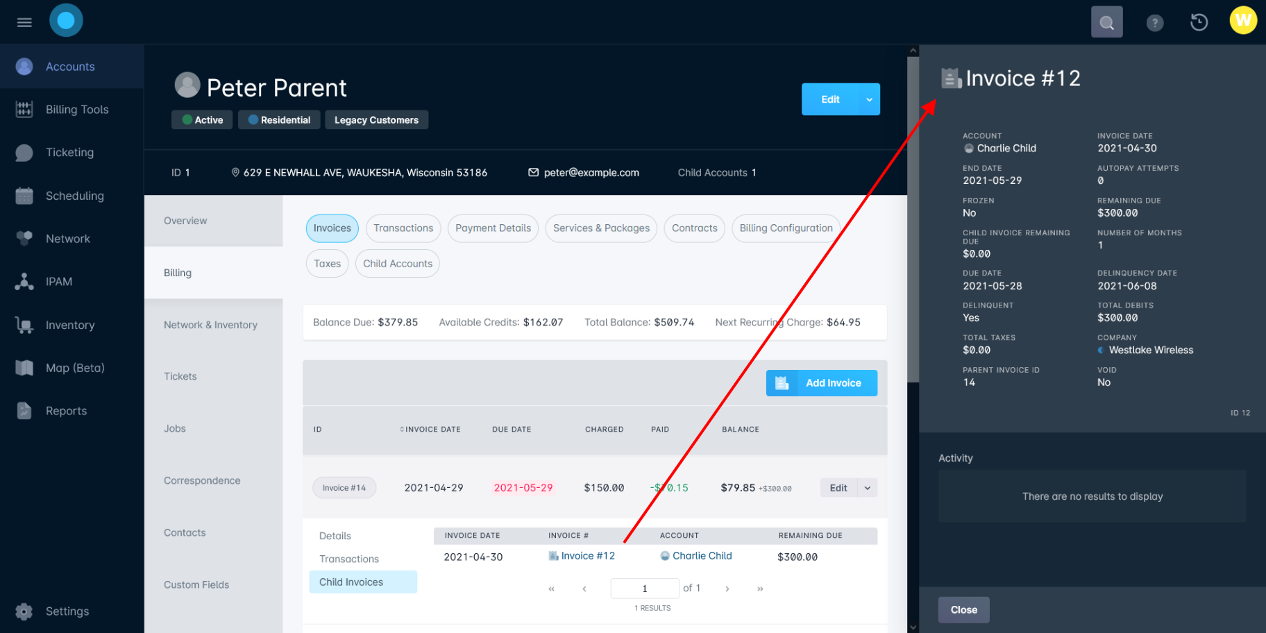1266x633 pixels.
Task: Show Transactions for Invoice #14
Action: point(349,559)
